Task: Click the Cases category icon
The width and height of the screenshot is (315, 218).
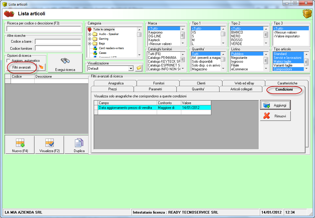Action: click(95, 53)
